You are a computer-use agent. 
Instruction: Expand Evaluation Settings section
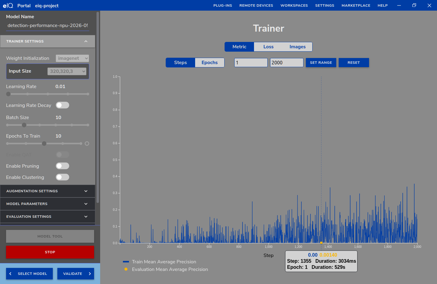pyautogui.click(x=48, y=217)
